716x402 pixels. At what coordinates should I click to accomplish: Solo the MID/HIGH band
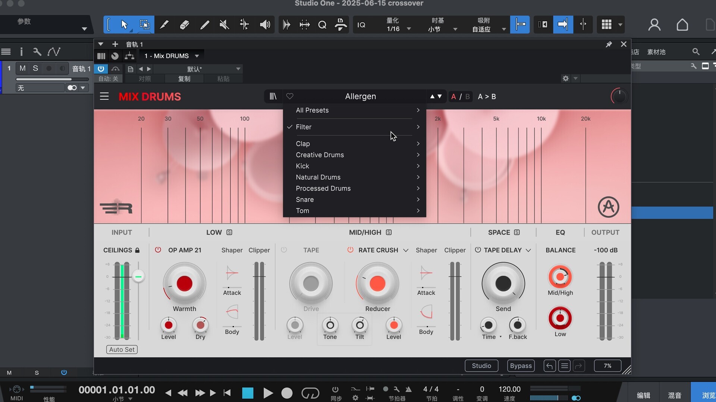point(389,232)
